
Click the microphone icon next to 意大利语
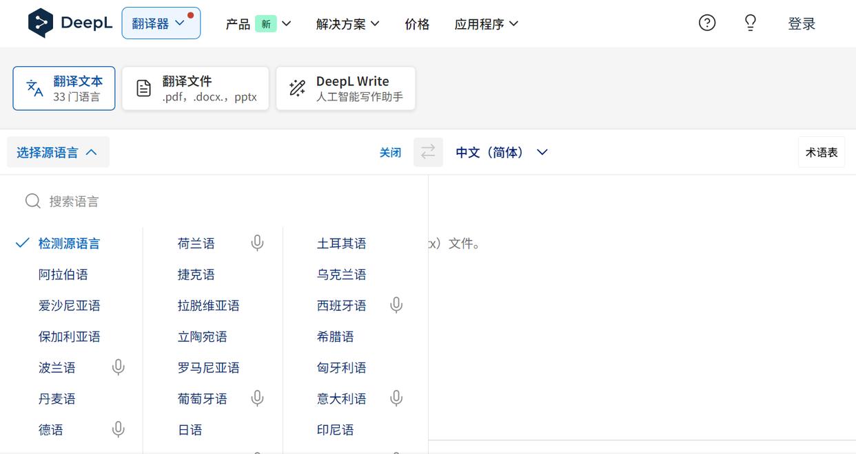[396, 398]
